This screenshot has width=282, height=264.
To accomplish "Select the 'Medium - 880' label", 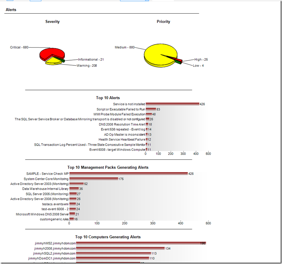I will 125,48.
